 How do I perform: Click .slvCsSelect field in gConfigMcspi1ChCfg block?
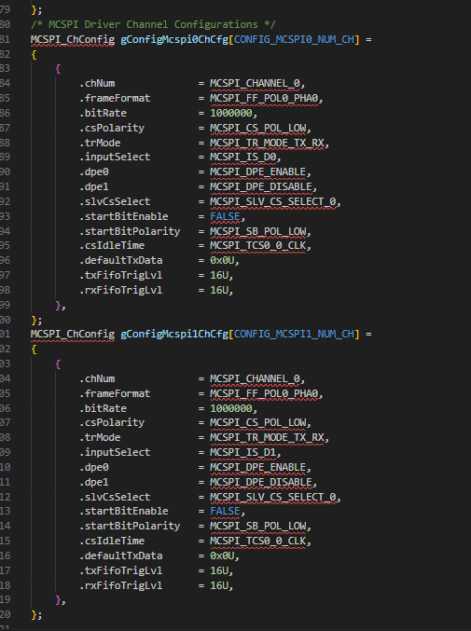pyautogui.click(x=115, y=497)
